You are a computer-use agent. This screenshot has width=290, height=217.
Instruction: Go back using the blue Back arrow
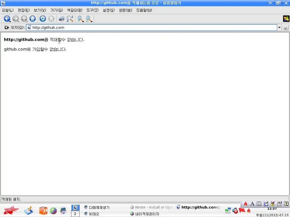7,18
